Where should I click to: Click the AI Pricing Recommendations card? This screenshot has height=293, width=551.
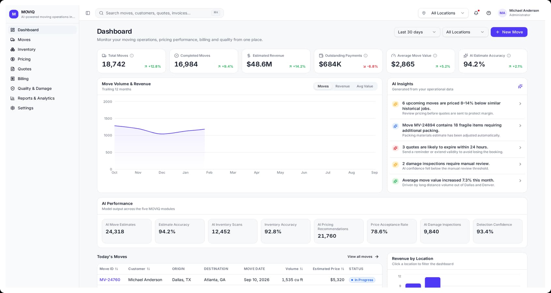click(x=339, y=231)
